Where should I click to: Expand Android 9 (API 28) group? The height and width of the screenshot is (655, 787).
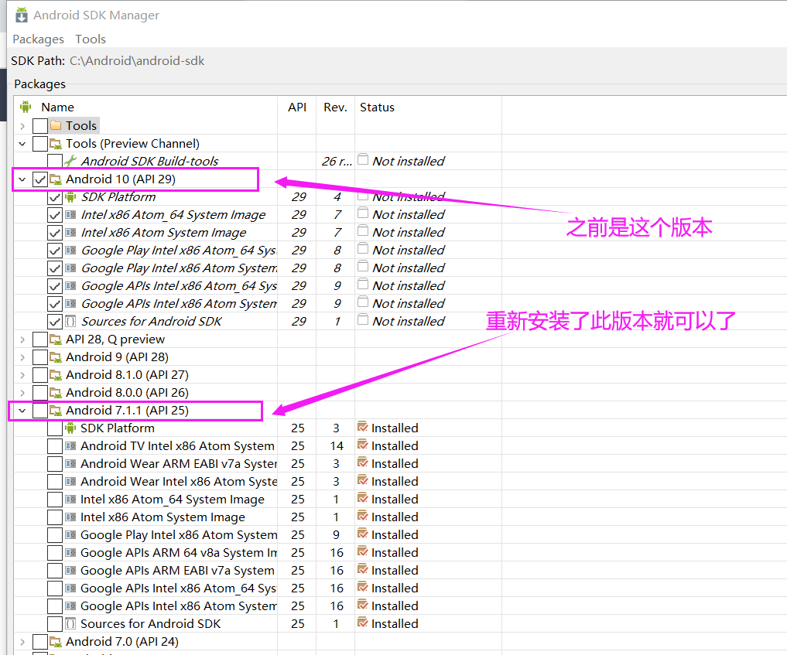(22, 357)
